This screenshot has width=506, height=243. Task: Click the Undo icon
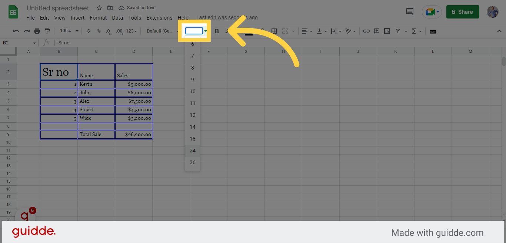tap(16, 31)
